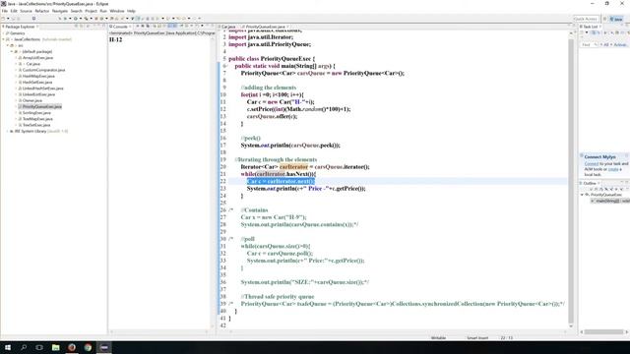Image resolution: width=630 pixels, height=354 pixels.
Task: Collapse the src folder node
Action: tap(7, 45)
